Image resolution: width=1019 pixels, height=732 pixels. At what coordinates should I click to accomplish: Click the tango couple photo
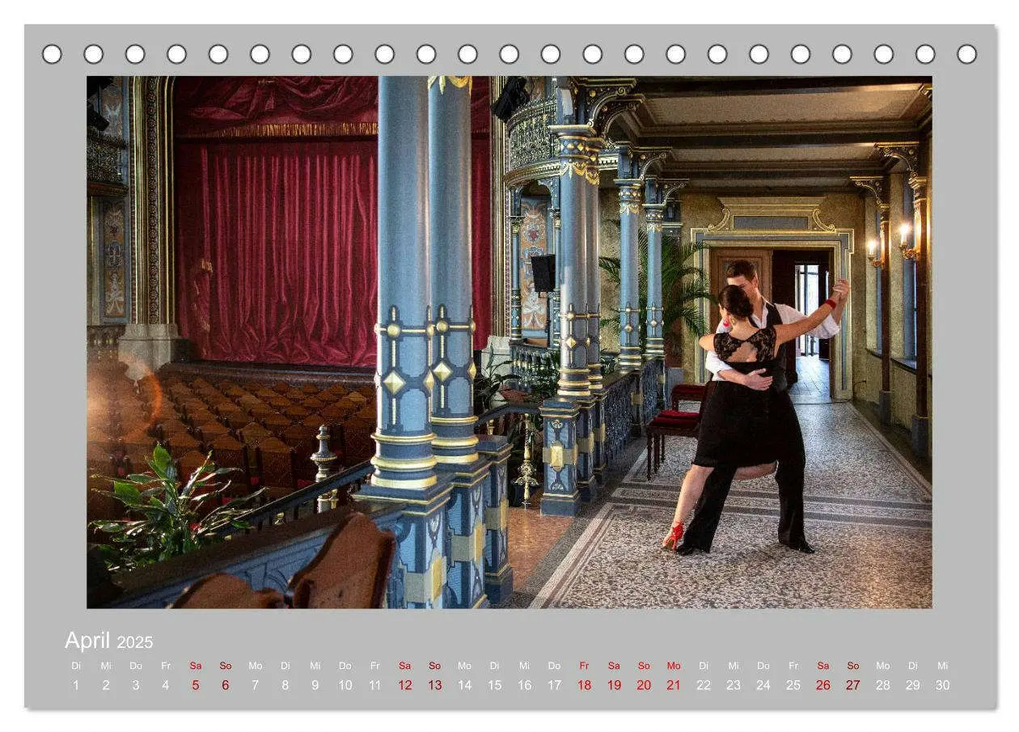pos(509,342)
